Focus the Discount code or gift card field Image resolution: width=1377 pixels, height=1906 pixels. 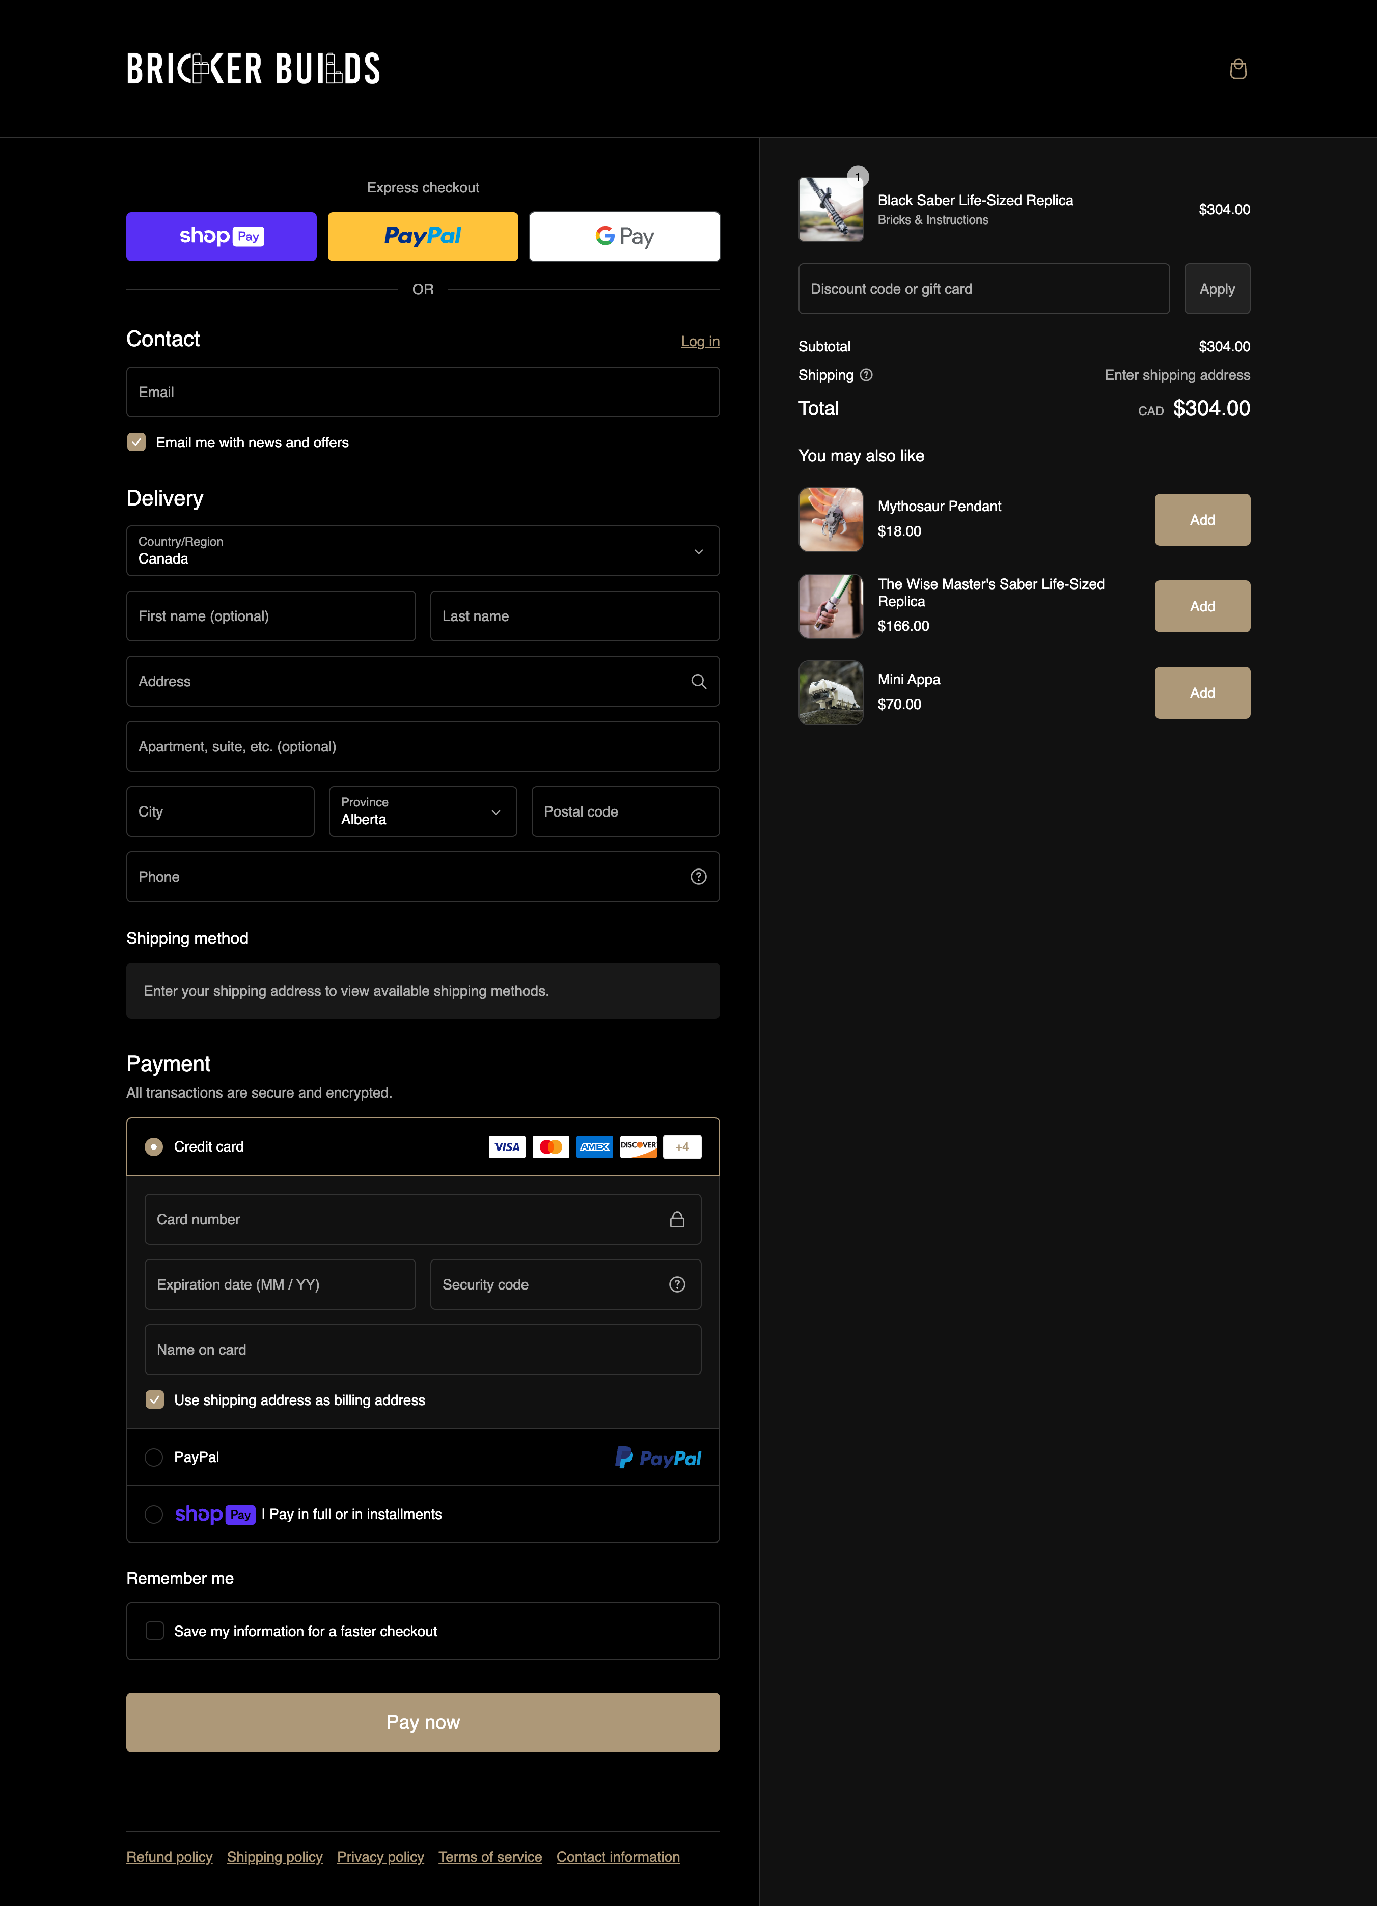point(983,289)
